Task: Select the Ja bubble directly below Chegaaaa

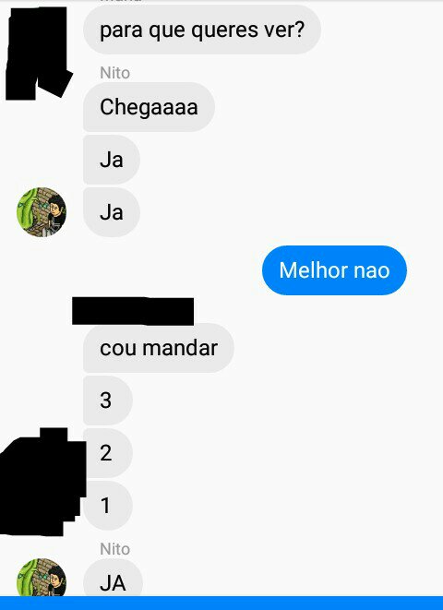Action: [x=112, y=160]
